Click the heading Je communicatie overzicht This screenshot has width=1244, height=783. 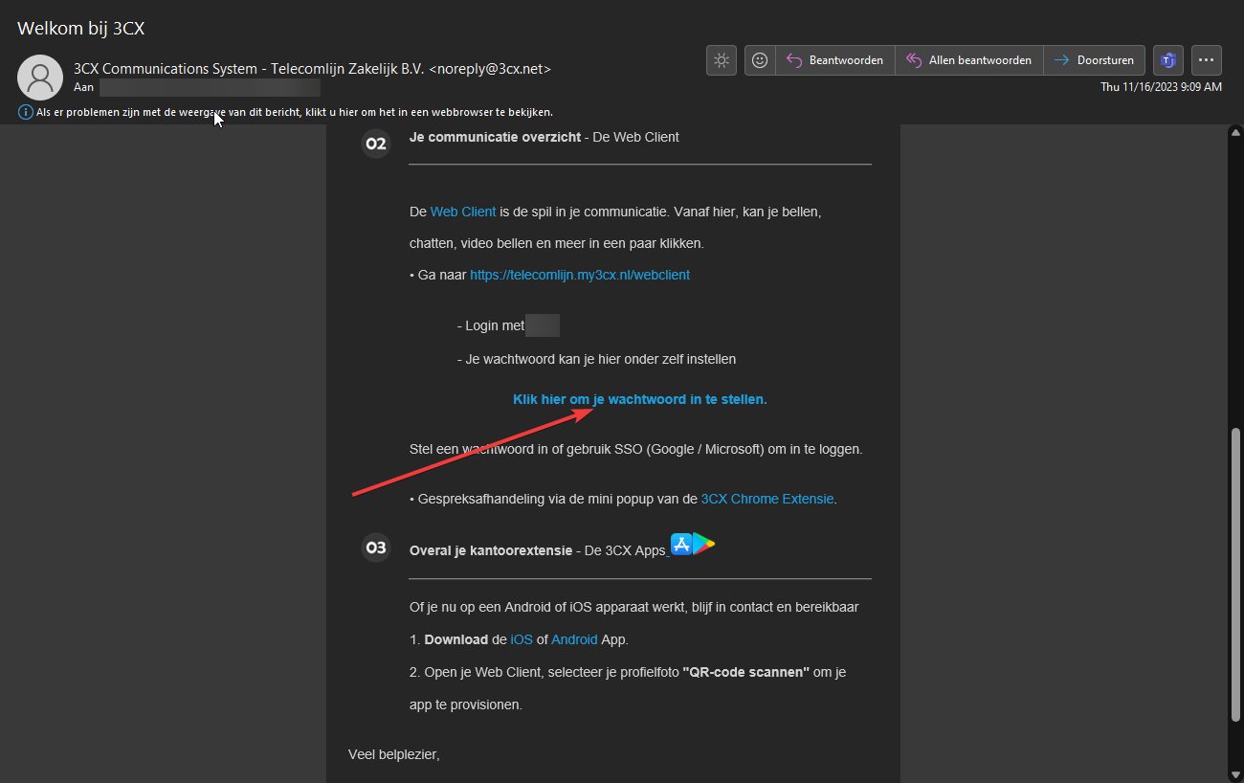click(x=495, y=137)
